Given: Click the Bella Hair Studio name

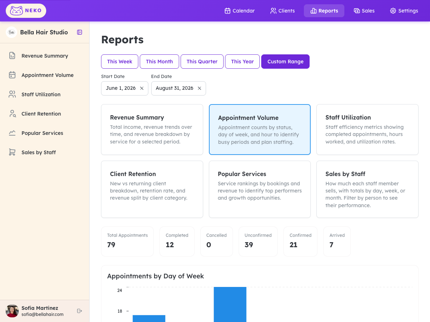Looking at the screenshot, I should point(44,32).
